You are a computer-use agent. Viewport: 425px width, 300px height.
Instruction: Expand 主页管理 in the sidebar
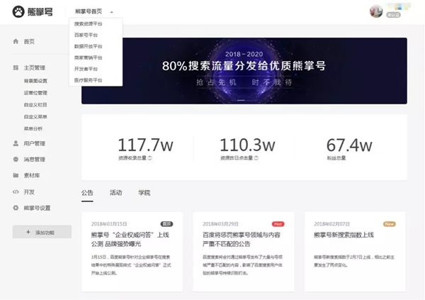[x=35, y=67]
